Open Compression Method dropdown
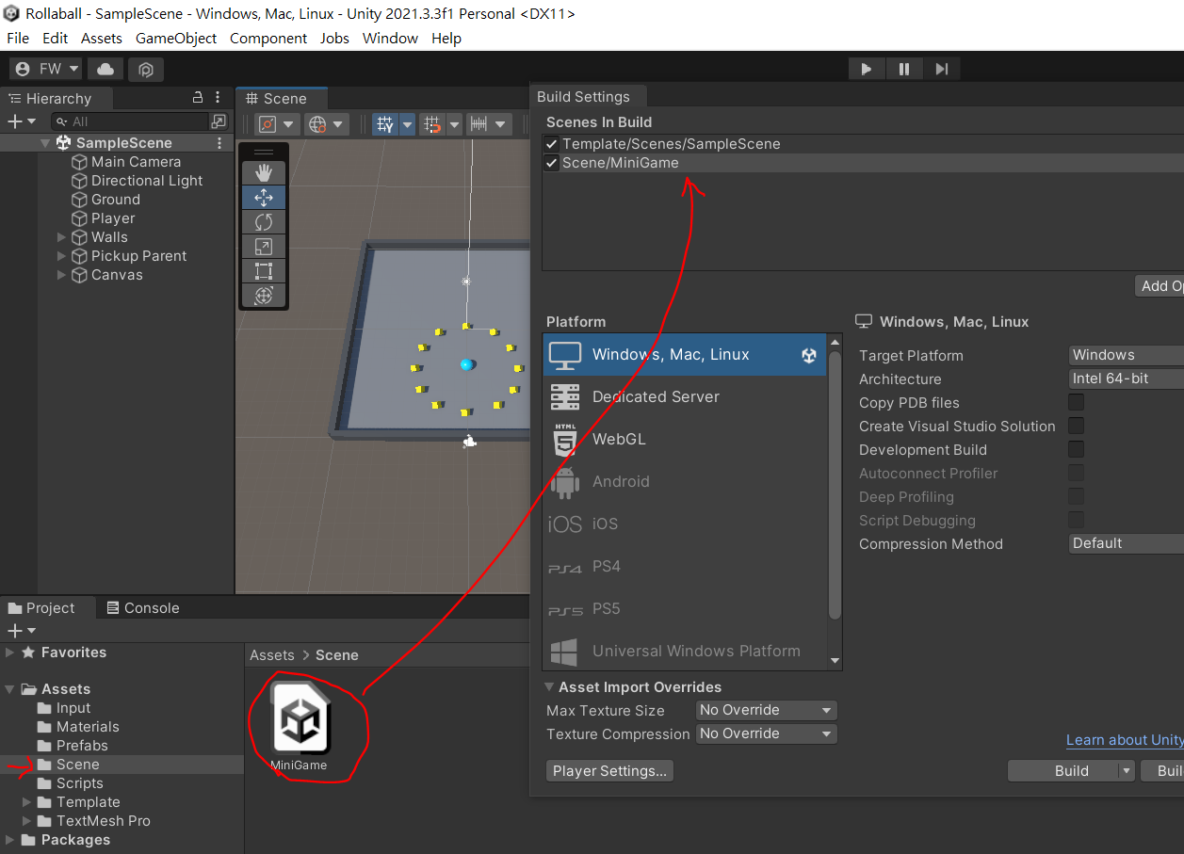 pyautogui.click(x=1127, y=543)
